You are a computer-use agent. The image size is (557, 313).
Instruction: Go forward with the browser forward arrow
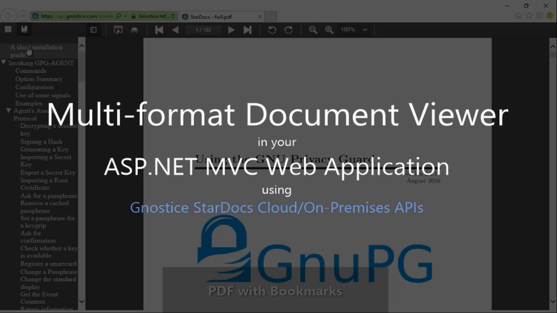tap(23, 16)
